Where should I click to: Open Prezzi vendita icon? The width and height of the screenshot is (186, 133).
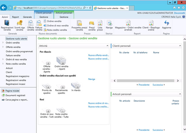92,26
